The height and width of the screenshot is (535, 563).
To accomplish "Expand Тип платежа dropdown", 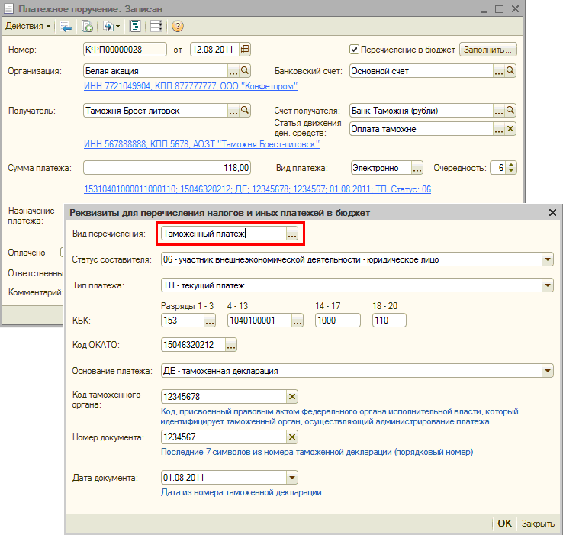I will click(547, 285).
